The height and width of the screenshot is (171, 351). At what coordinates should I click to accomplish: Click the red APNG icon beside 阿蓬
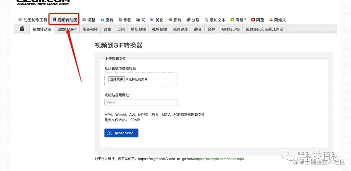[253, 20]
